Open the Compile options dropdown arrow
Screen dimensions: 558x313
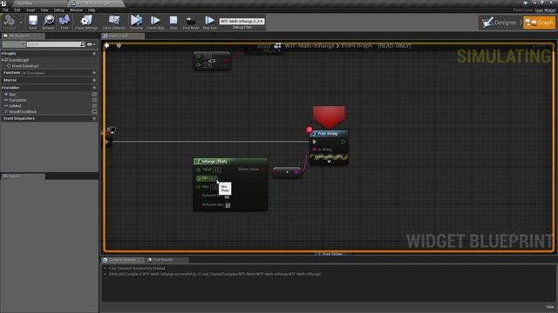point(21,23)
